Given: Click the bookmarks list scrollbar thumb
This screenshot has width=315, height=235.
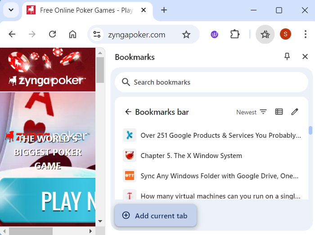Looking at the screenshot, I should [310, 130].
